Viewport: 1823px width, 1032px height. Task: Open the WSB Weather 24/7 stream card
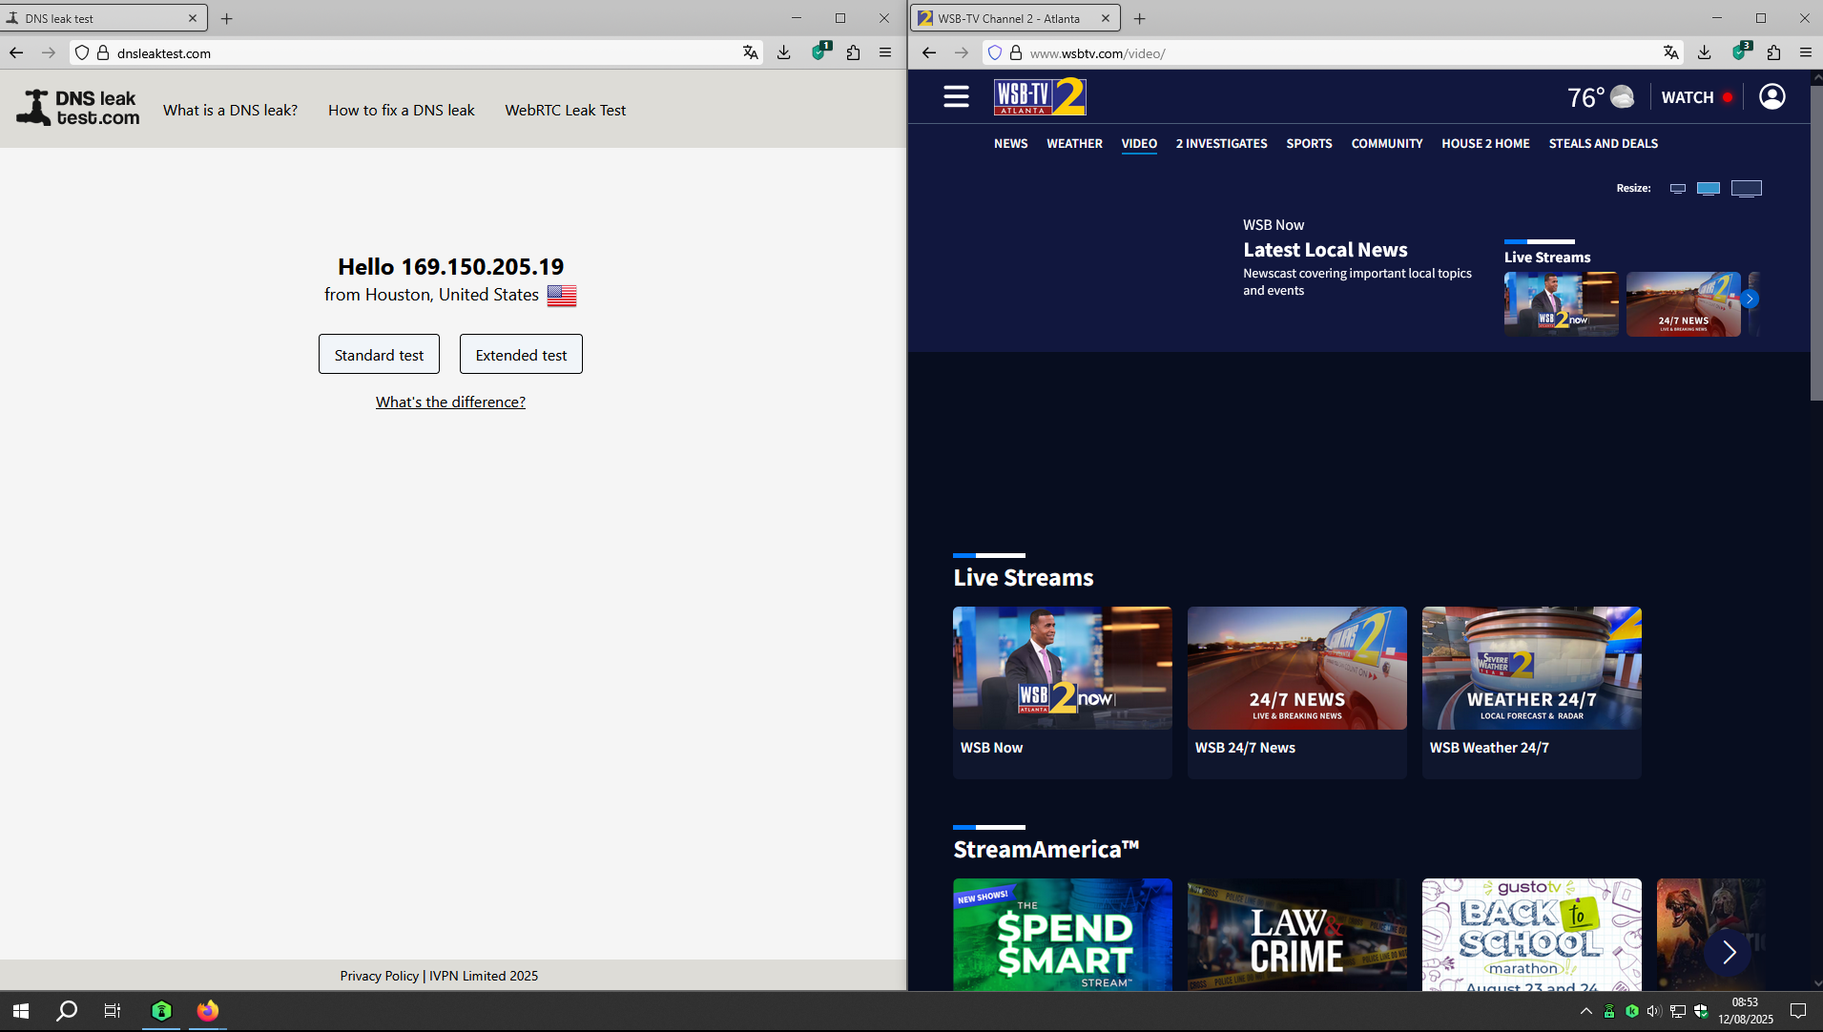(x=1532, y=692)
